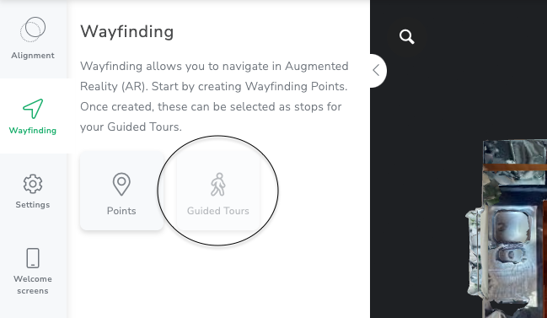Select the Welcome screens phone icon
The width and height of the screenshot is (547, 318).
click(33, 258)
